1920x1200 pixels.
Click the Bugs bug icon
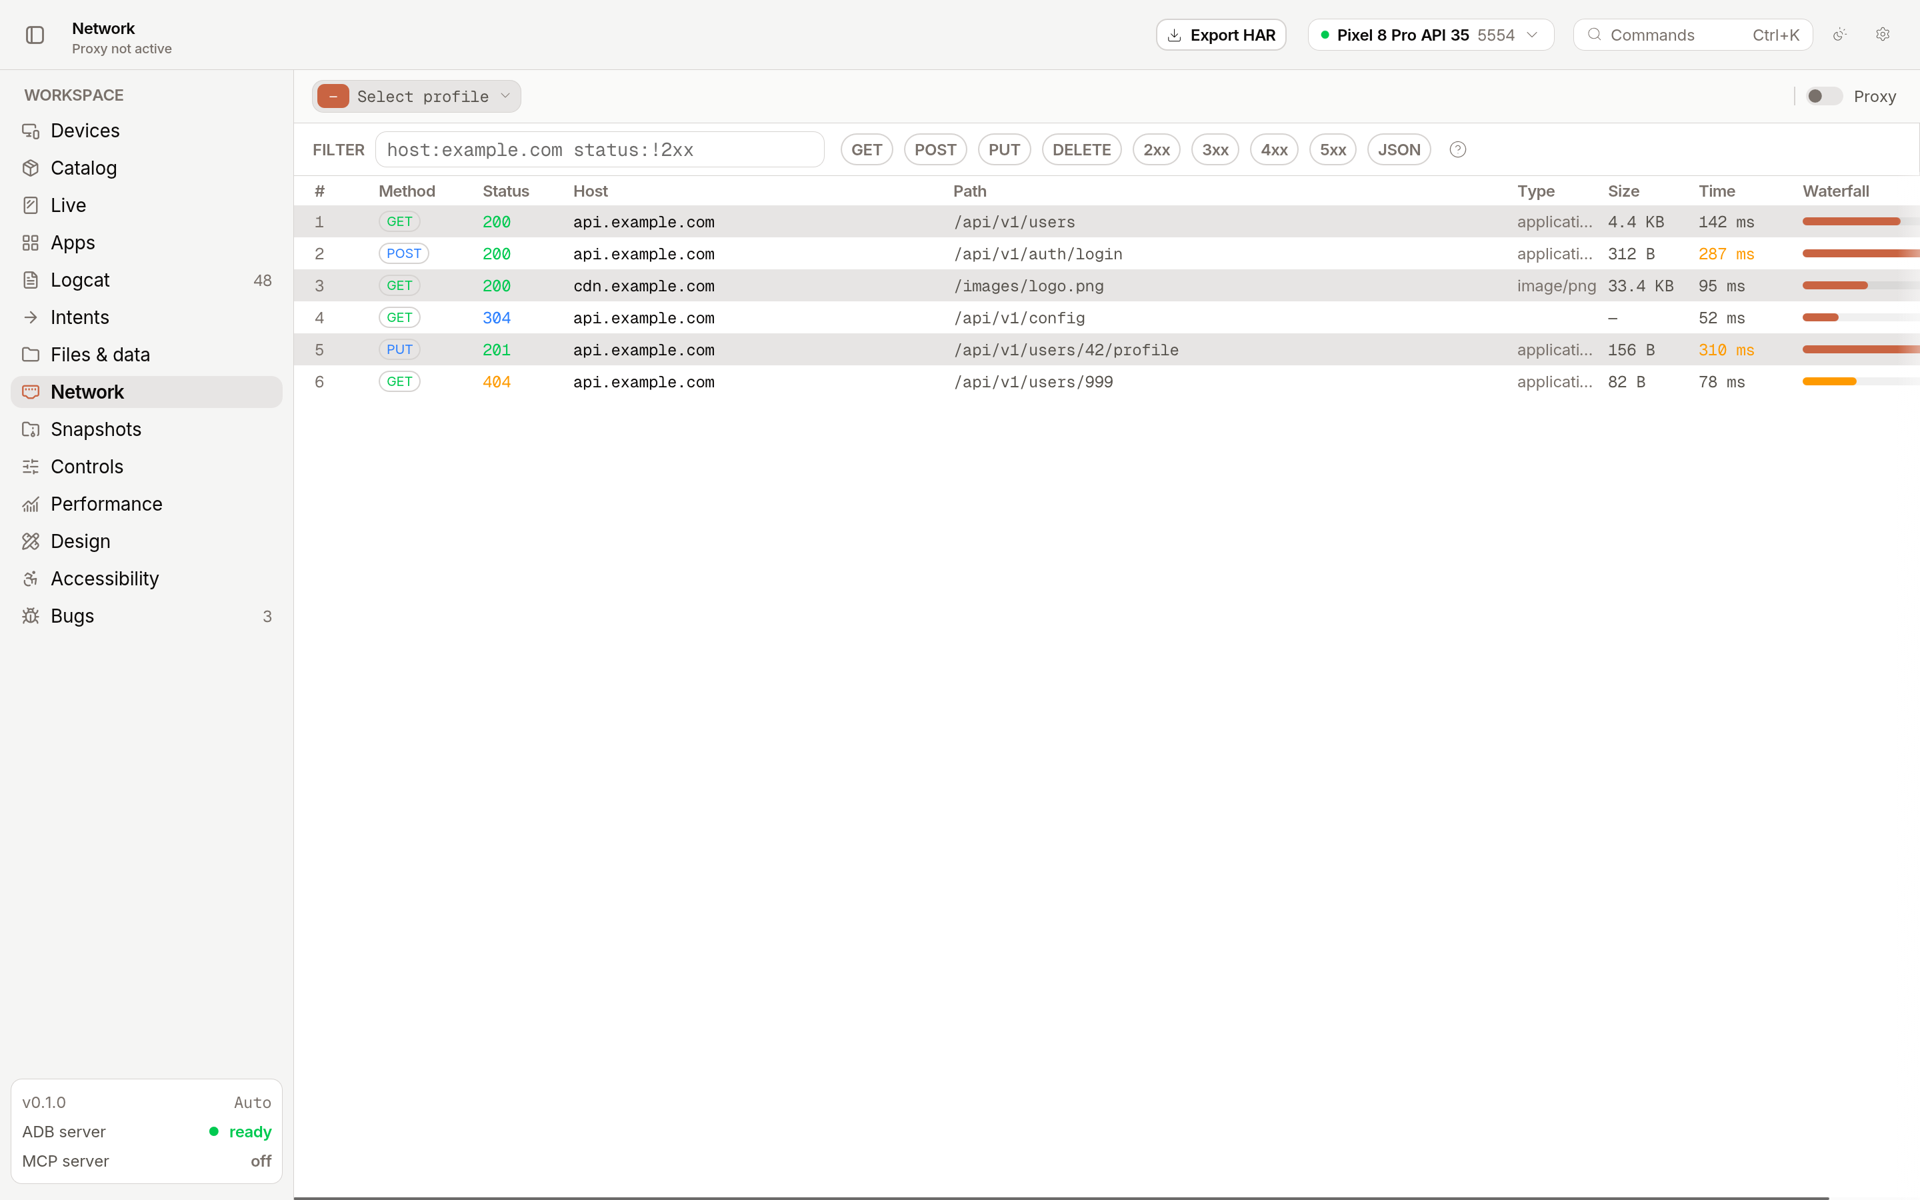coord(31,616)
